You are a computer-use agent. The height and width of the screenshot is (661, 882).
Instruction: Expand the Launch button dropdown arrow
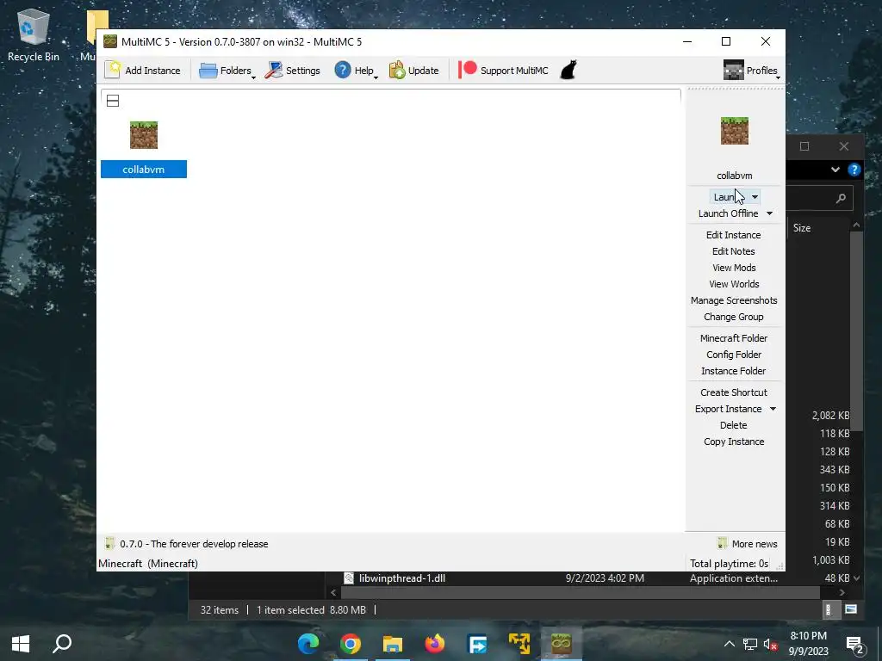(755, 197)
